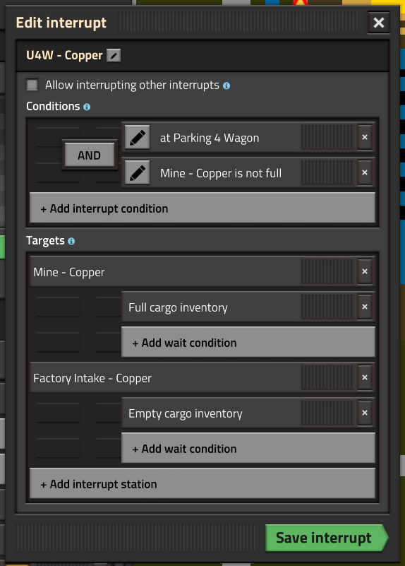Edit the 'Mine - Copper is not full' condition
Image resolution: width=405 pixels, height=566 pixels.
tap(138, 173)
